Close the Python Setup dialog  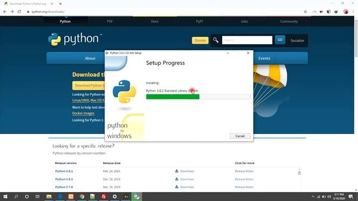pos(248,53)
